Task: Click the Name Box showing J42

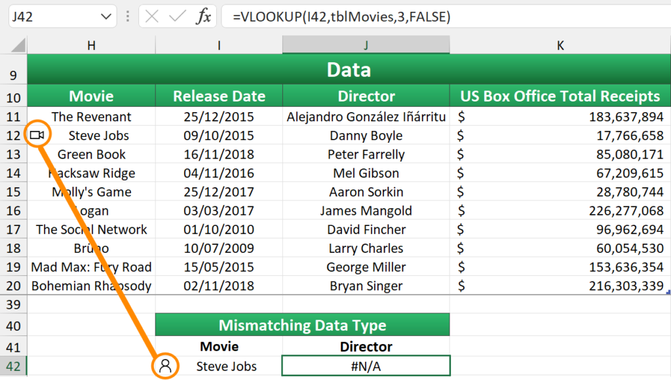Action: (52, 17)
